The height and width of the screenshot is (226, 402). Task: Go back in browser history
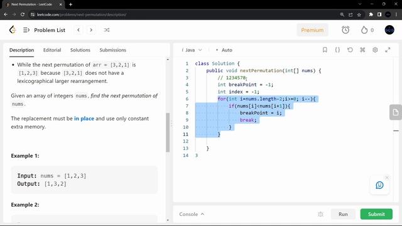[6, 14]
